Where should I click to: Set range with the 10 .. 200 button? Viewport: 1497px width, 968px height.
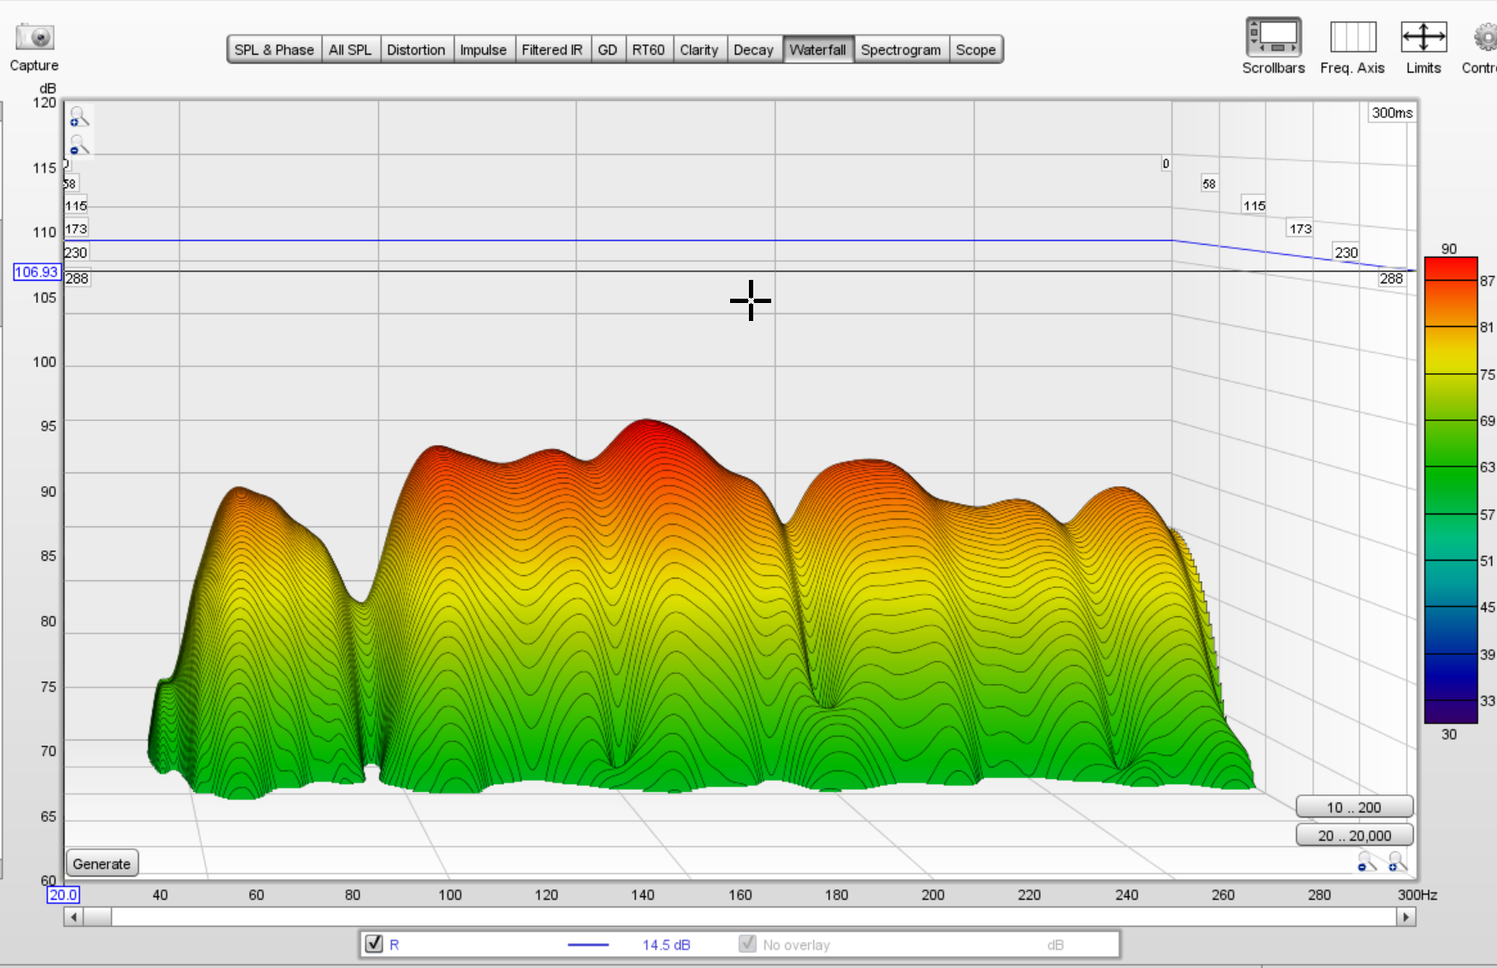pyautogui.click(x=1354, y=807)
